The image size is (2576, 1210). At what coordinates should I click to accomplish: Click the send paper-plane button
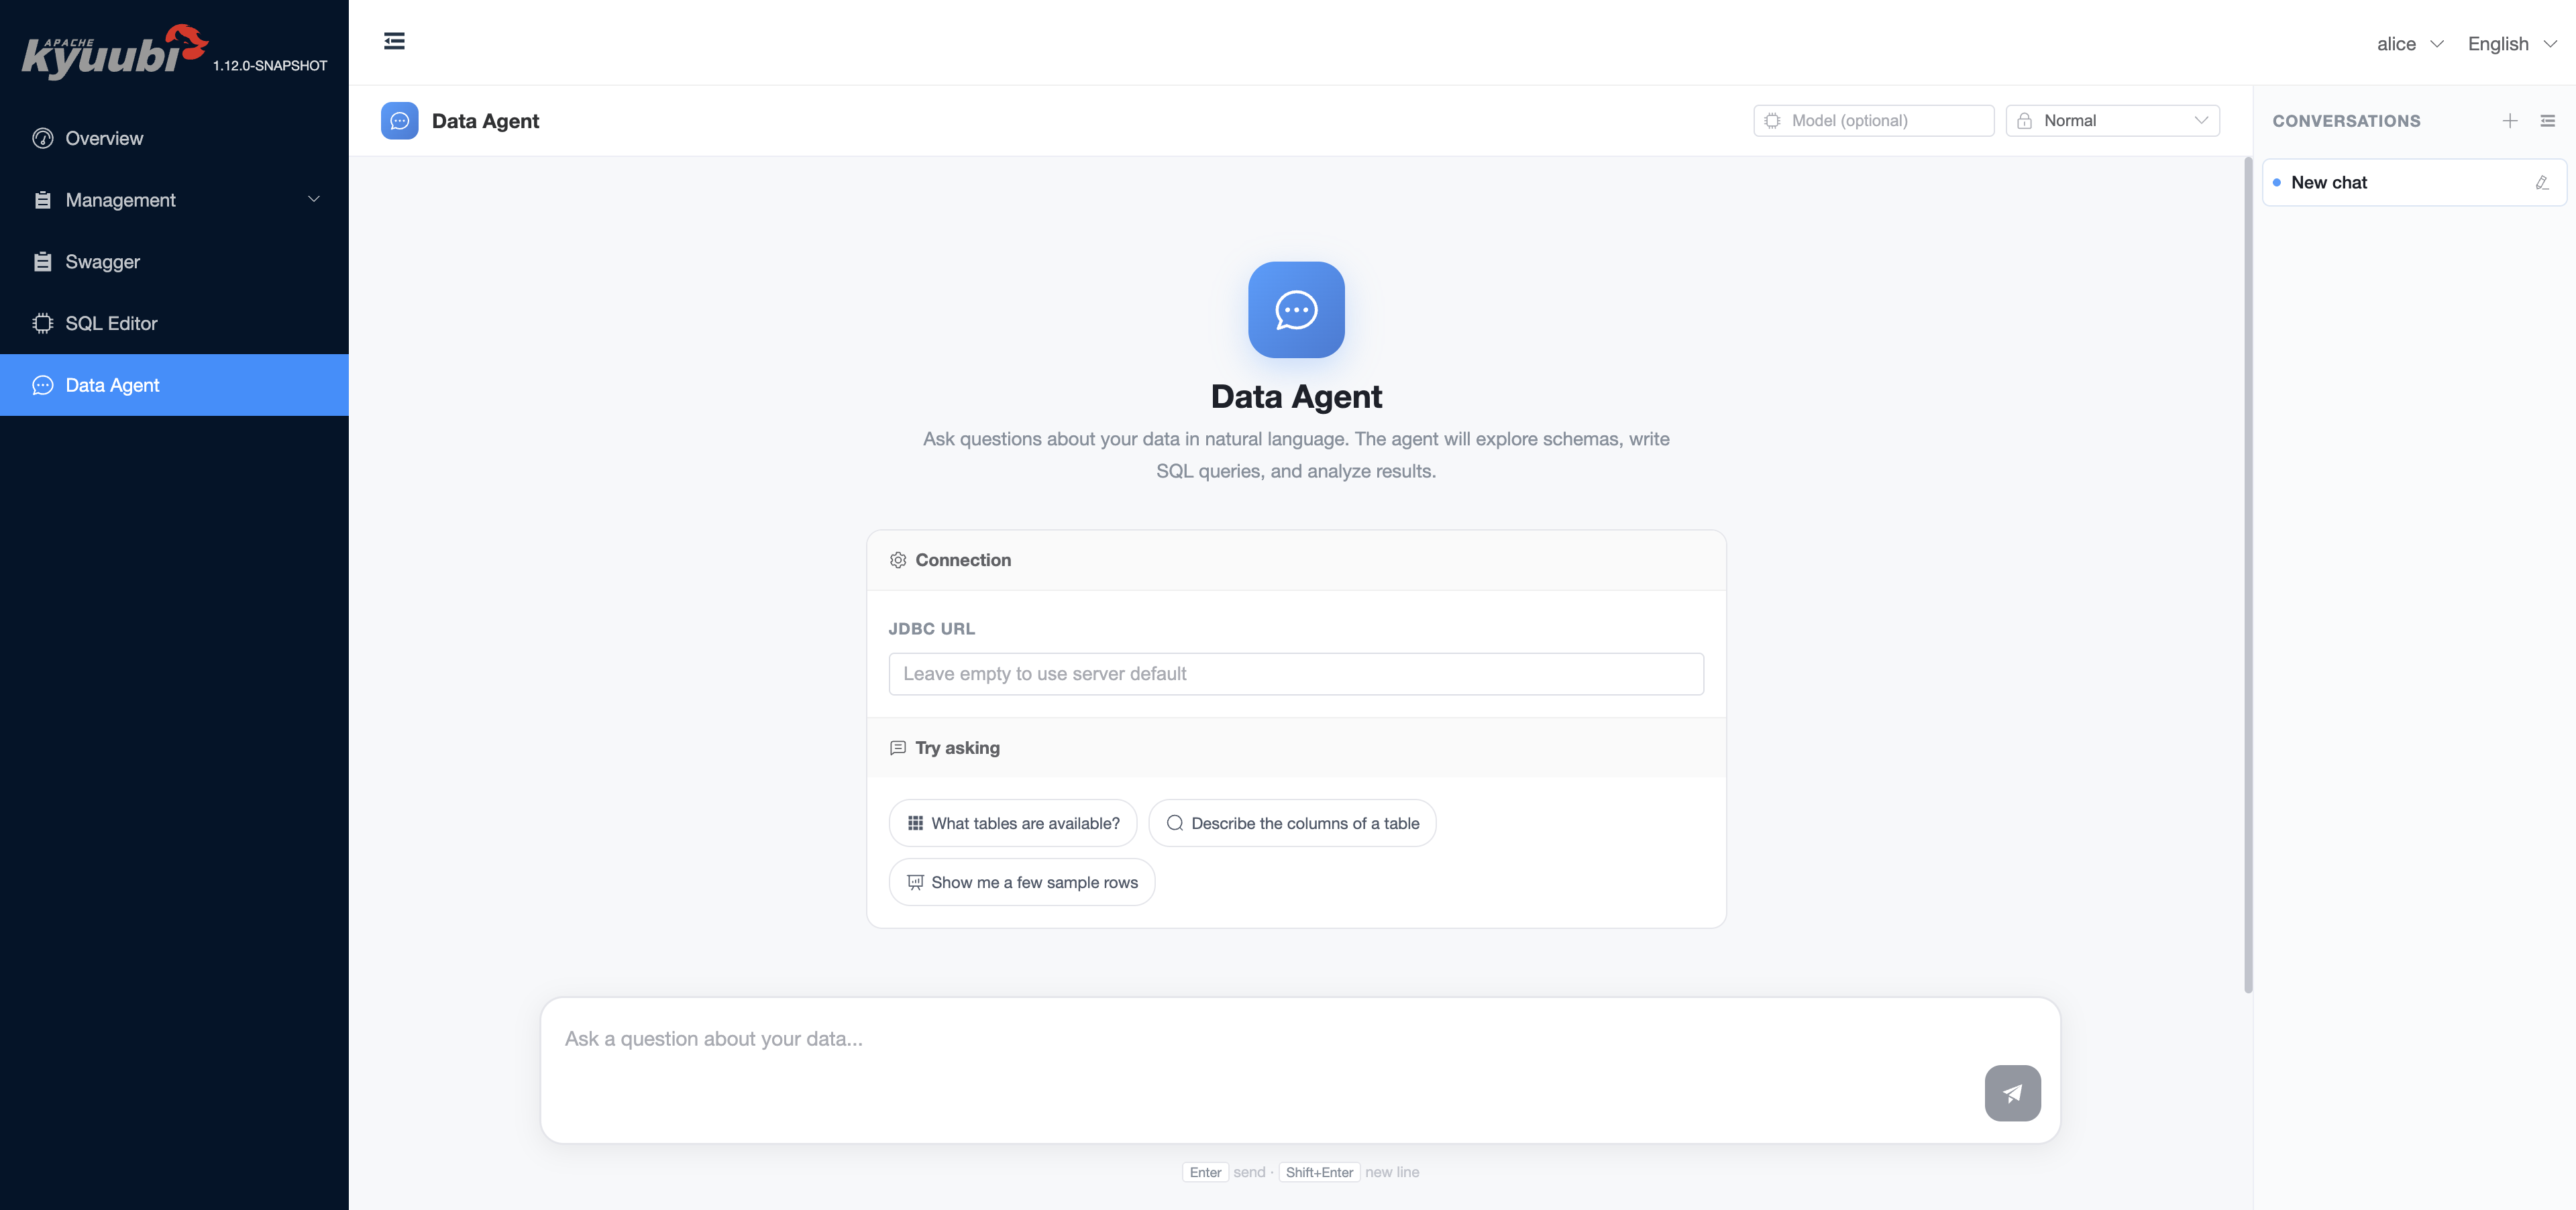click(x=2012, y=1093)
